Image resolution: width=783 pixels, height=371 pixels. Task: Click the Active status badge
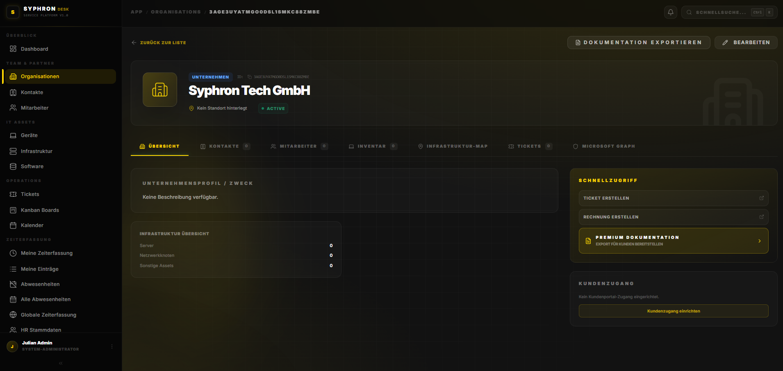pos(273,108)
